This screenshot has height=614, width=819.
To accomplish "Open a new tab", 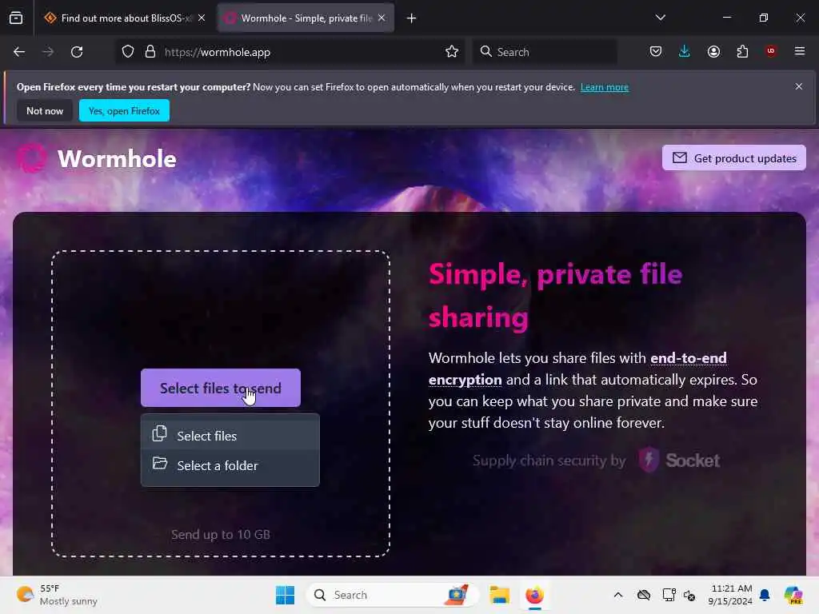I will [x=412, y=18].
